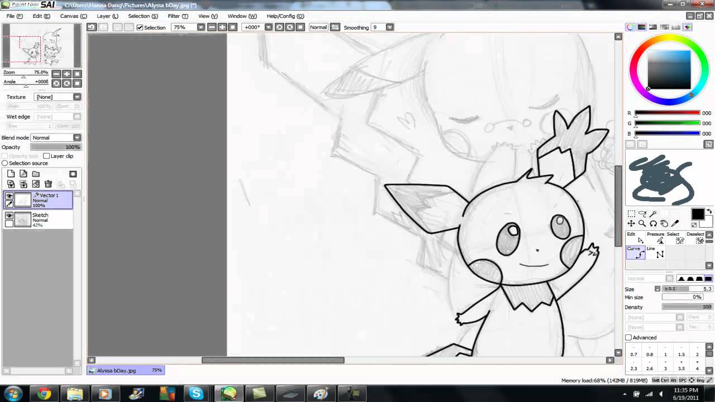Open the Layer menu
The width and height of the screenshot is (715, 402).
[107, 16]
